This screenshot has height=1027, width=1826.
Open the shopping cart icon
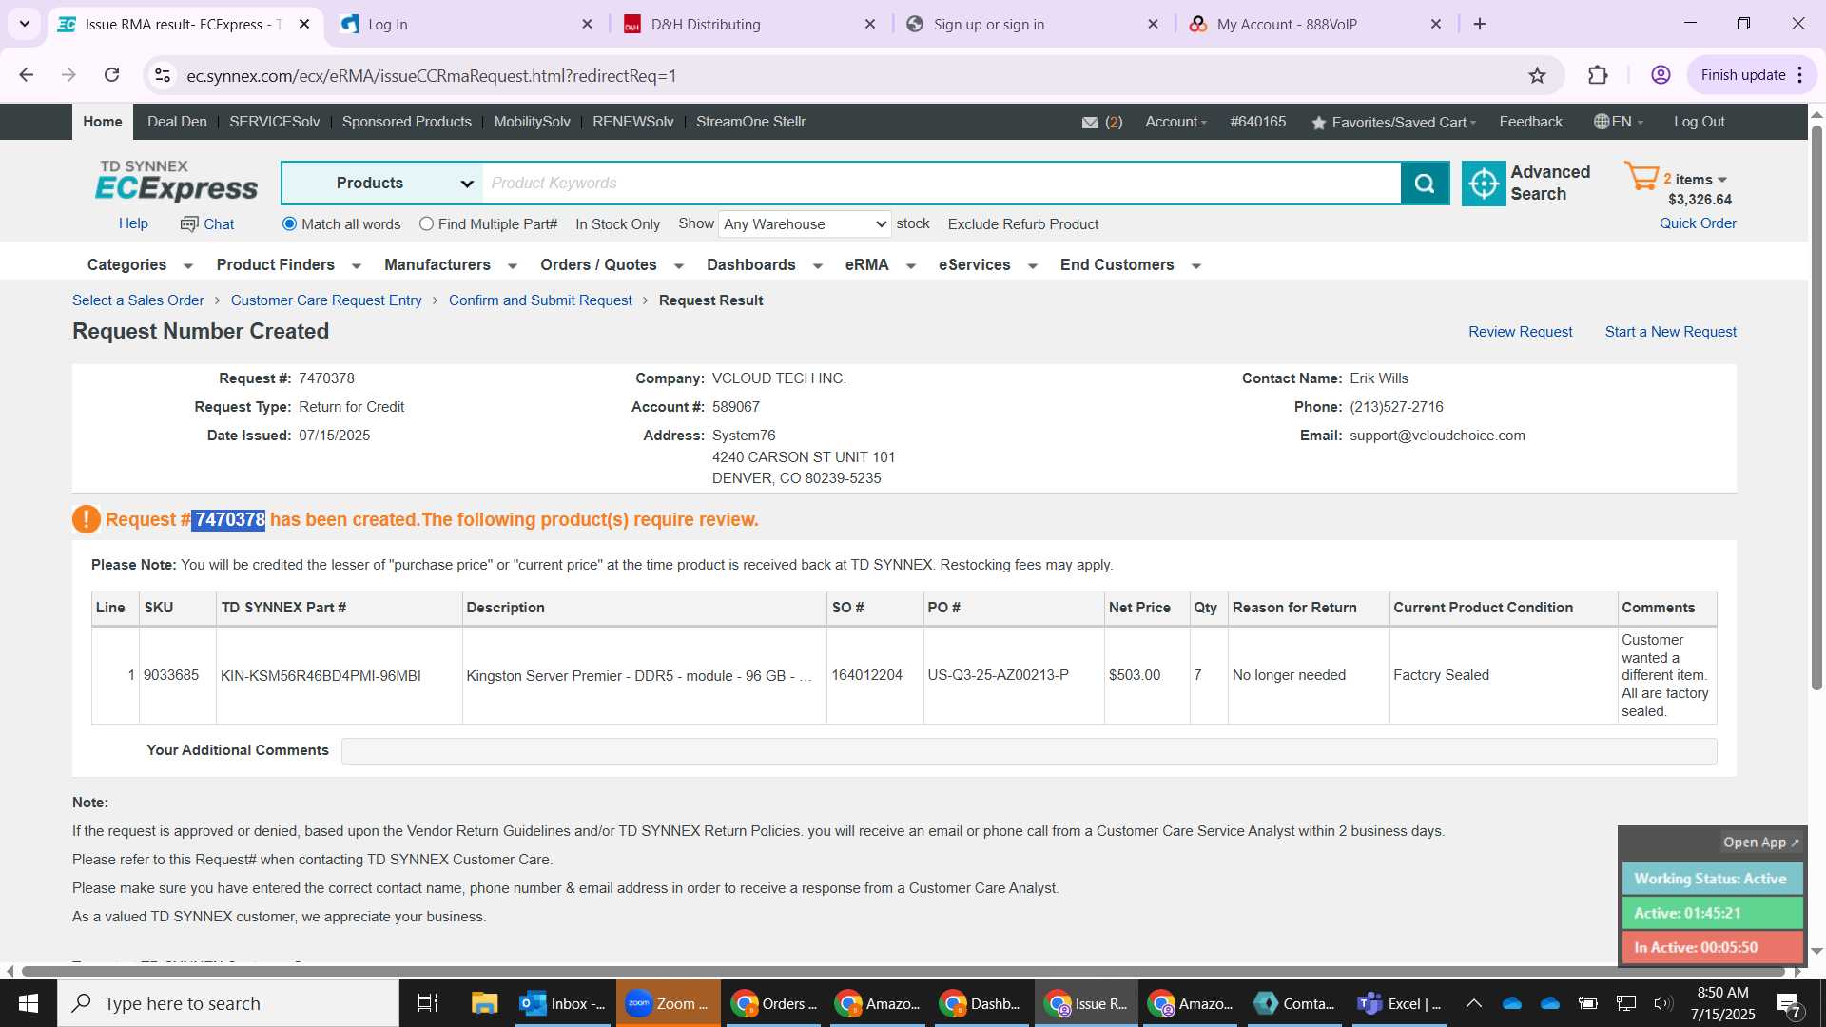click(x=1641, y=177)
